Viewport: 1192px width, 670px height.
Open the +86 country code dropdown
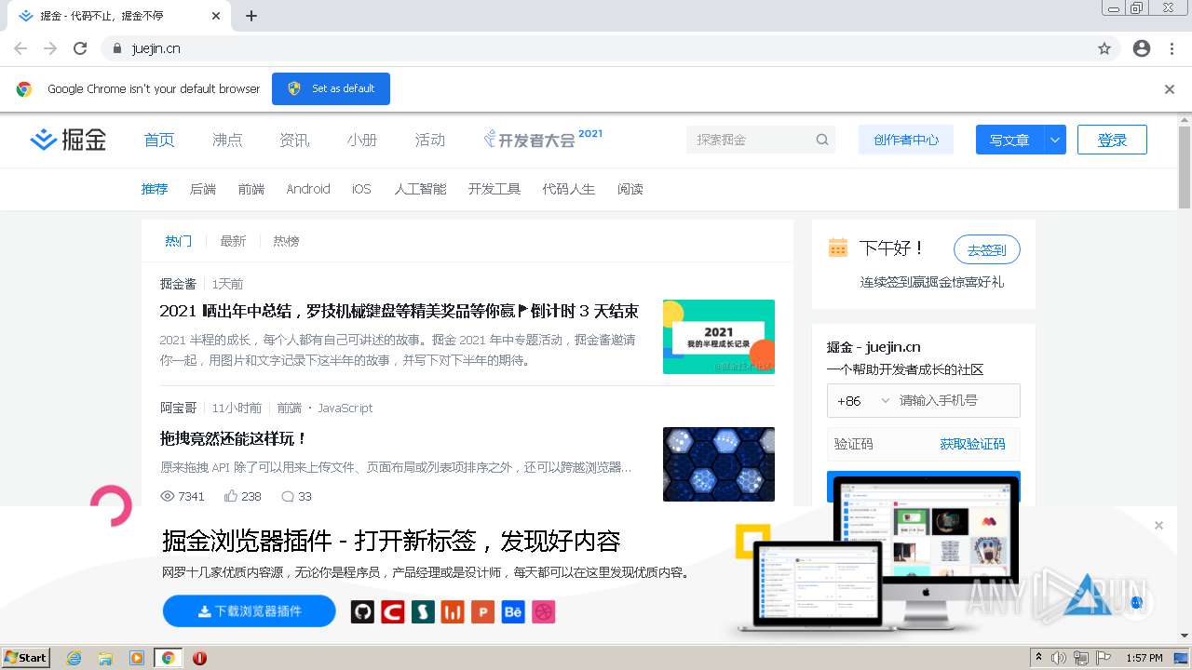(863, 401)
